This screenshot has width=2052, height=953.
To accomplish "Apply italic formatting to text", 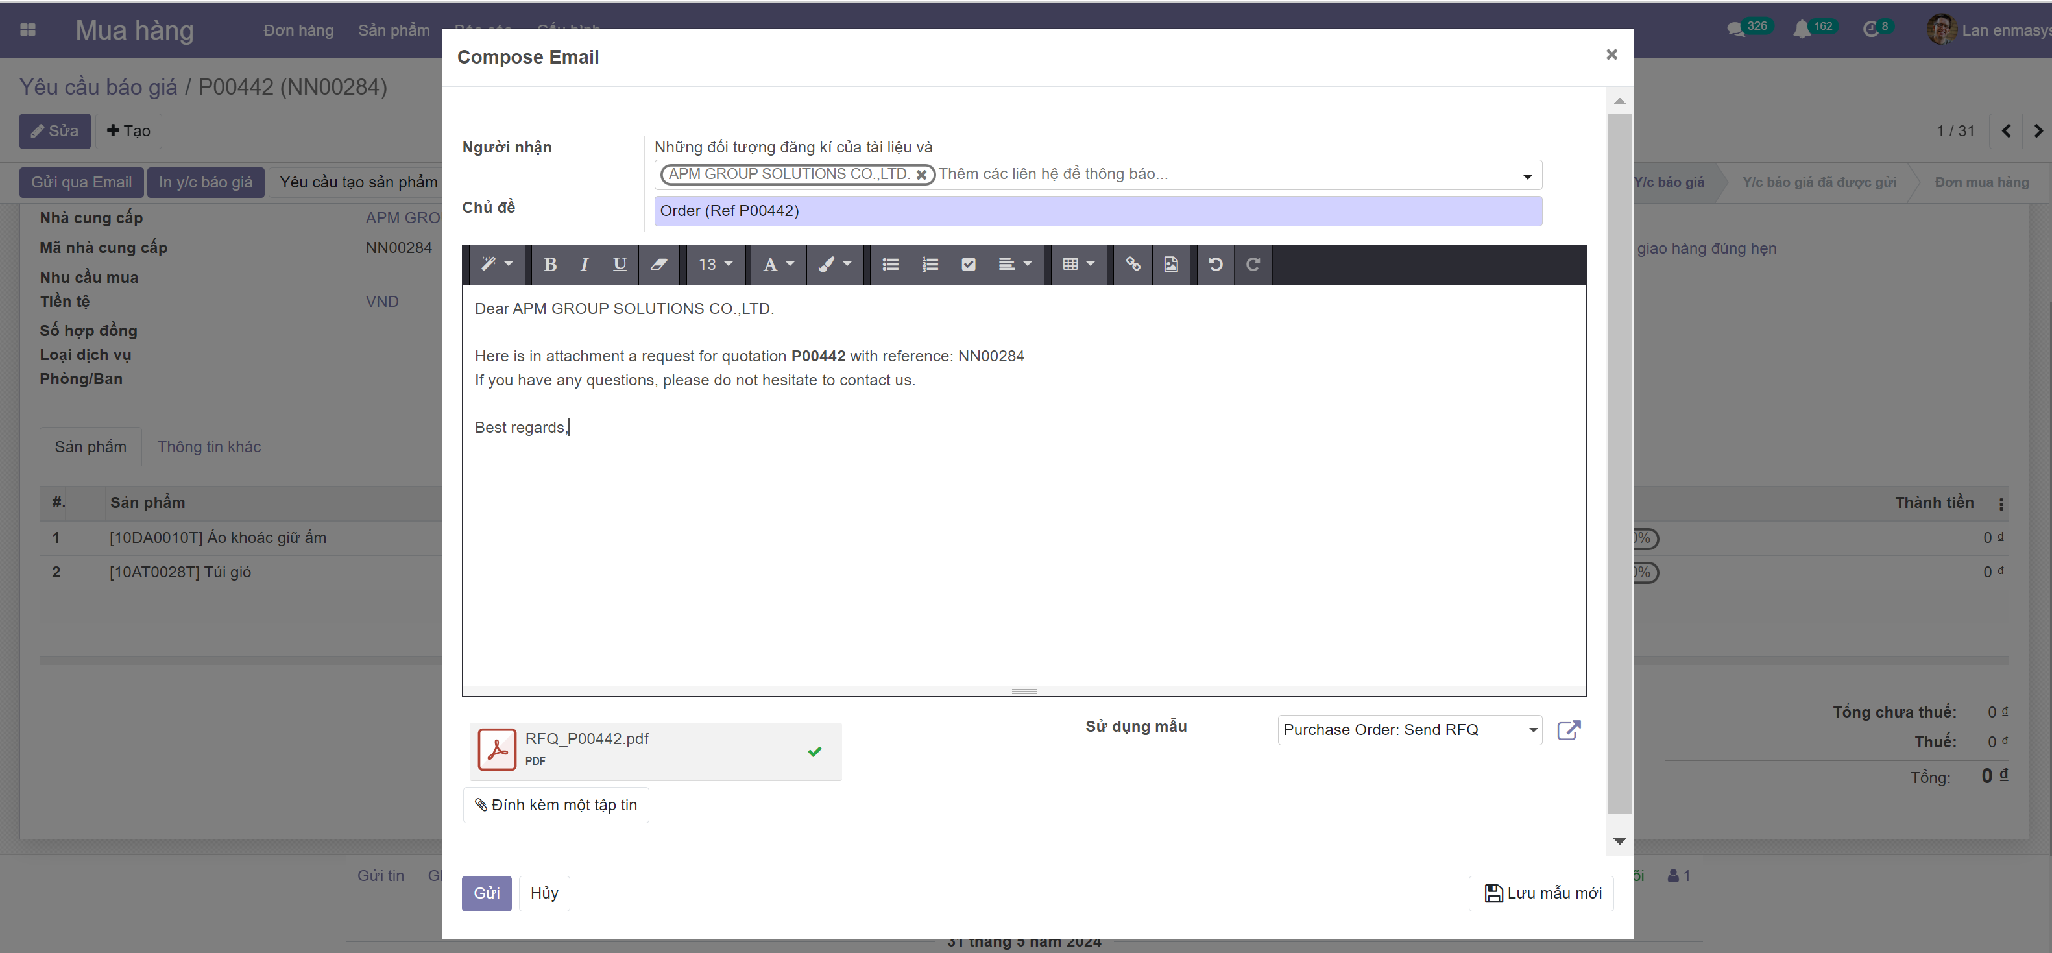I will (585, 265).
